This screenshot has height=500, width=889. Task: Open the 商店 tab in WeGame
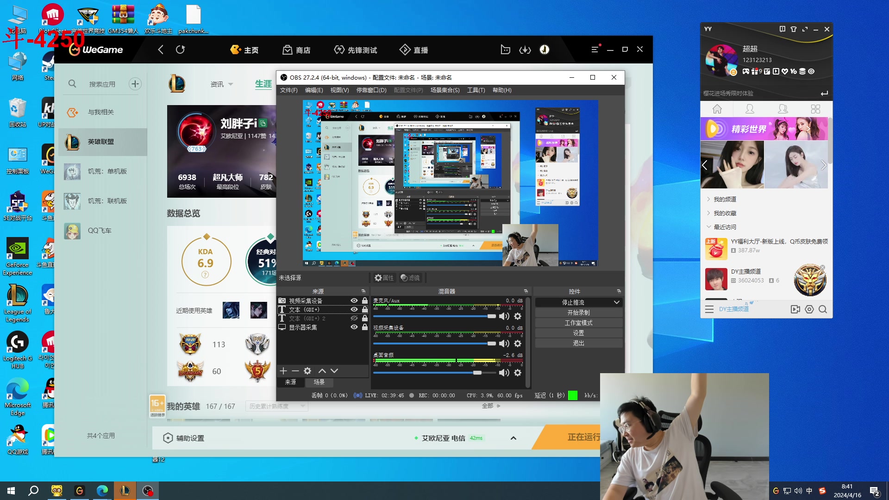pyautogui.click(x=297, y=50)
